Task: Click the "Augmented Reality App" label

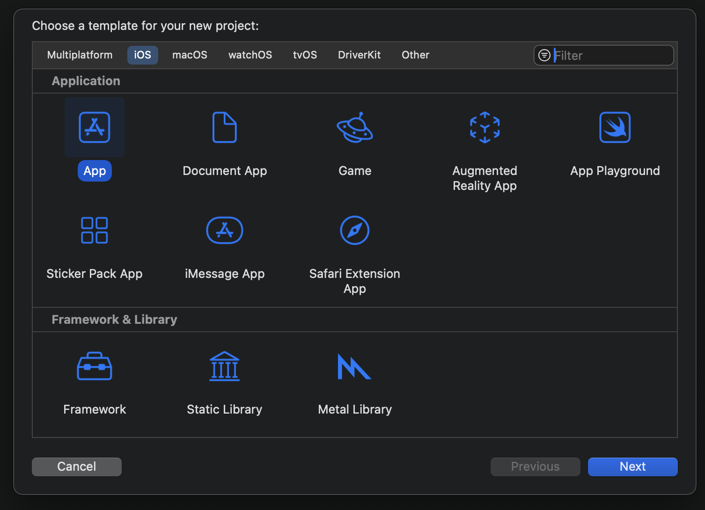Action: coord(485,178)
